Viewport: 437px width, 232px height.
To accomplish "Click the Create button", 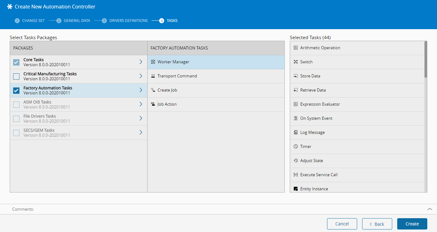I will pyautogui.click(x=412, y=224).
